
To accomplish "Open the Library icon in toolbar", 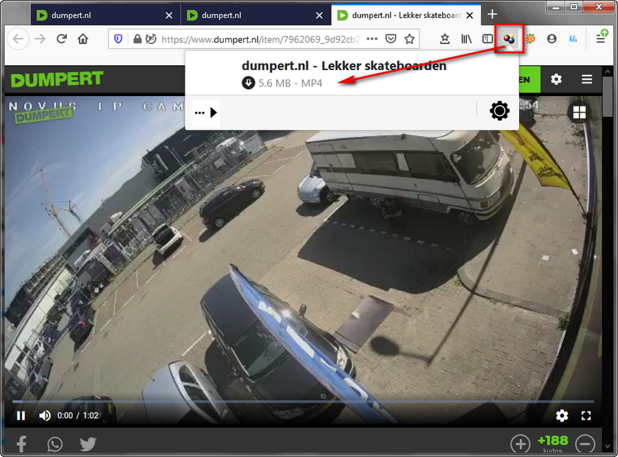I will (466, 38).
